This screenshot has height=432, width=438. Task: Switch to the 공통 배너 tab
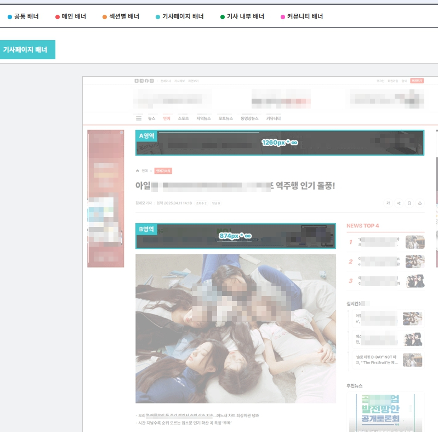click(x=23, y=16)
